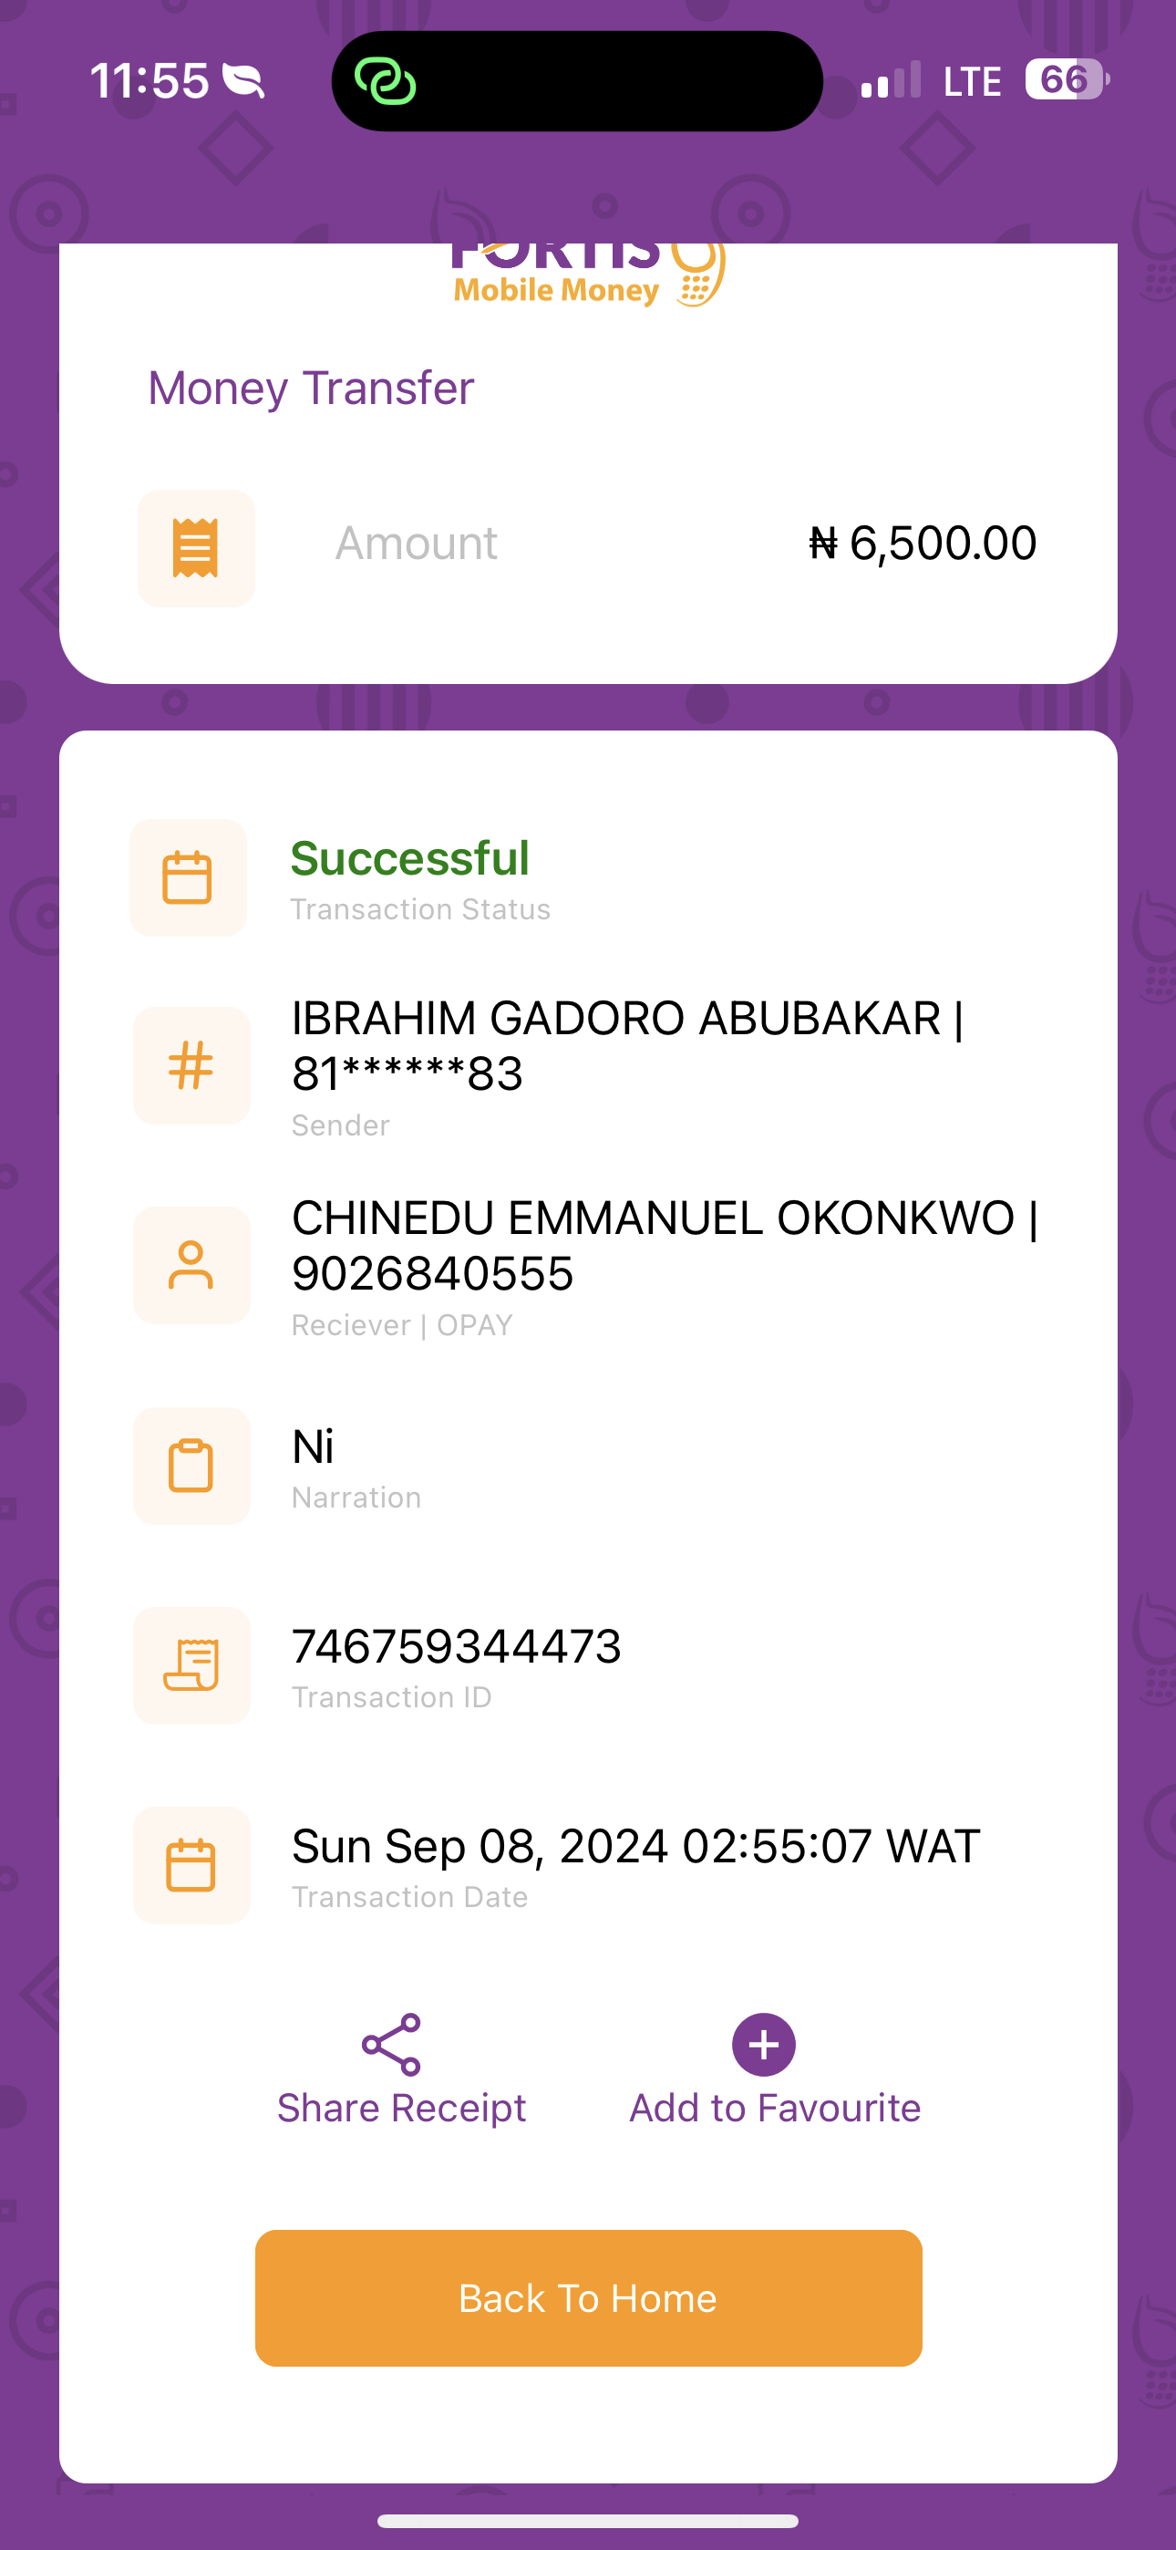This screenshot has height=2550, width=1176.
Task: Tap the hash icon beside Sender
Action: click(x=191, y=1065)
